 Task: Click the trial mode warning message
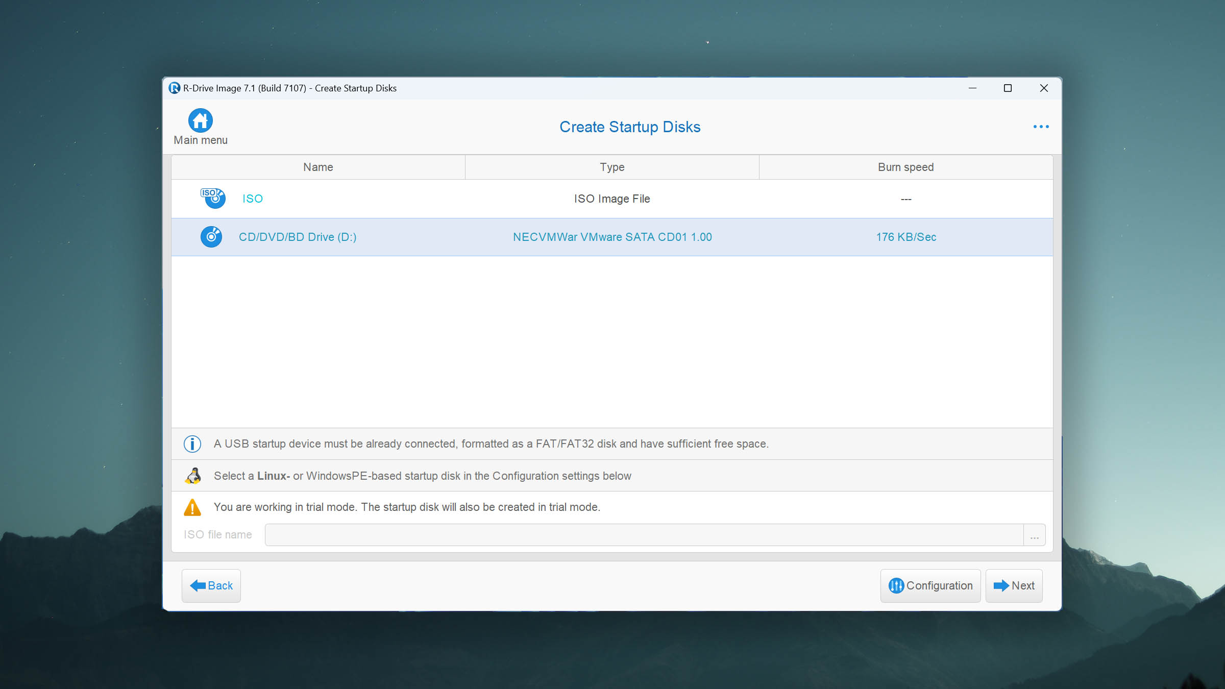pyautogui.click(x=407, y=507)
